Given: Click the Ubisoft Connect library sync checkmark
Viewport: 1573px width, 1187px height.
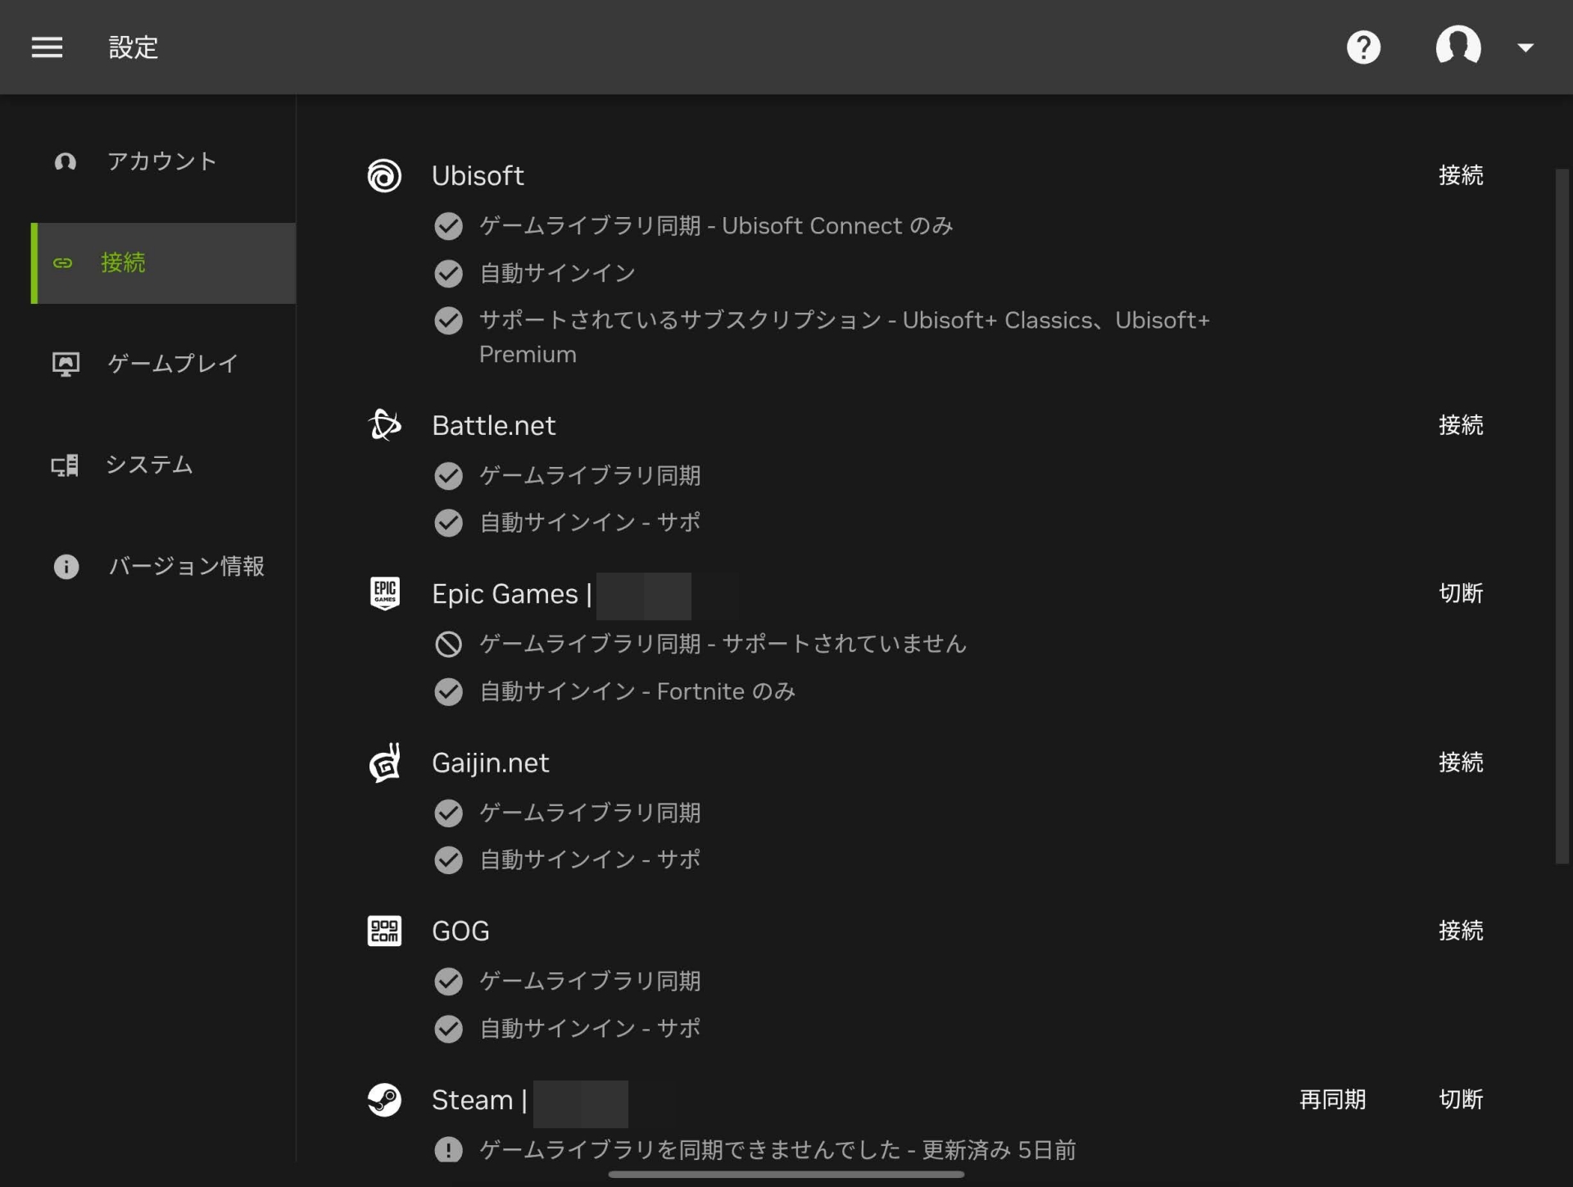Looking at the screenshot, I should coord(448,226).
